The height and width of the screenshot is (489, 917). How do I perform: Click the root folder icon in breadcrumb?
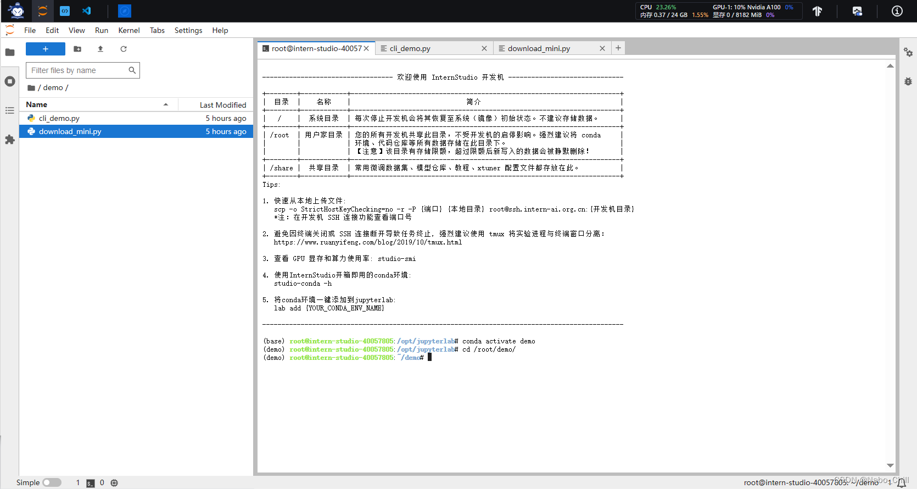click(31, 88)
